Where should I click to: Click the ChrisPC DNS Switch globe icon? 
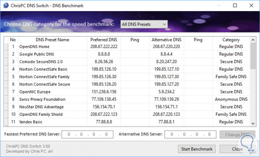(6, 6)
